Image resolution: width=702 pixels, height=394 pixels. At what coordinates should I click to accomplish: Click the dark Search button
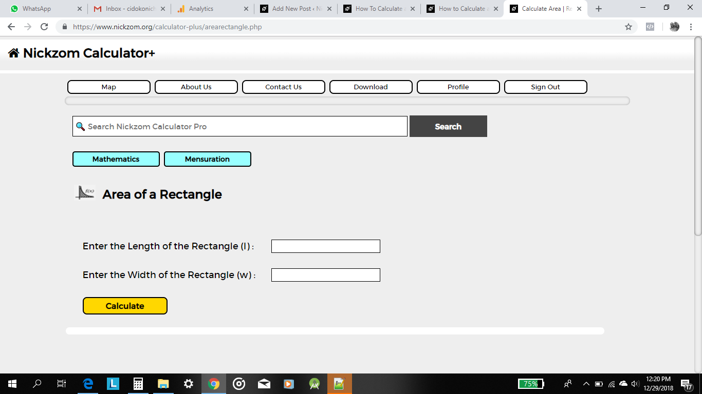click(x=448, y=126)
